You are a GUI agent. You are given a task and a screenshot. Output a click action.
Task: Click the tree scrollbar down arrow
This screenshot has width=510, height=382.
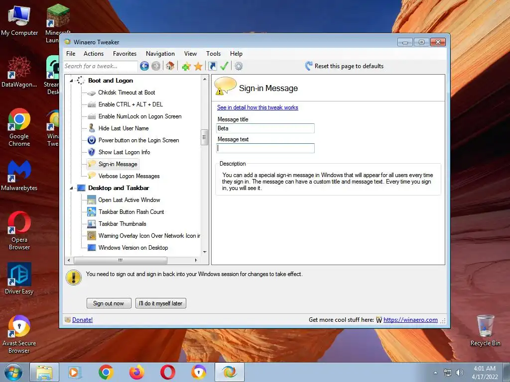click(x=205, y=252)
